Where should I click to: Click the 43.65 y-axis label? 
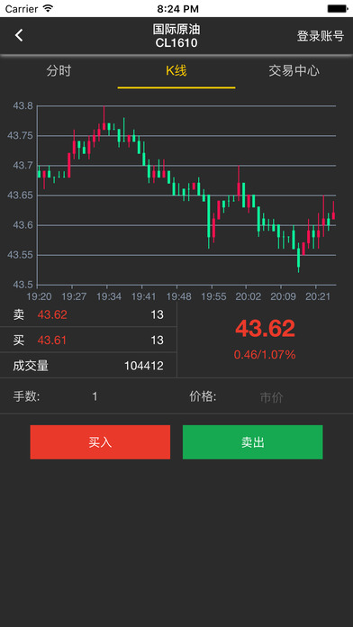coord(20,195)
